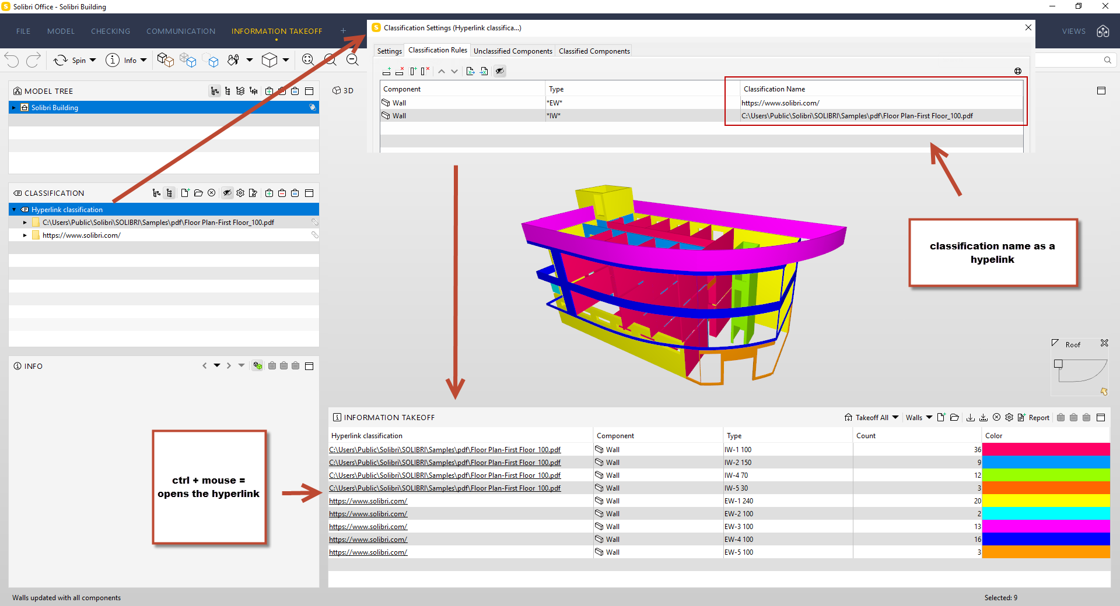Open the Settings tab in Classification Settings
This screenshot has width=1120, height=606.
[389, 51]
